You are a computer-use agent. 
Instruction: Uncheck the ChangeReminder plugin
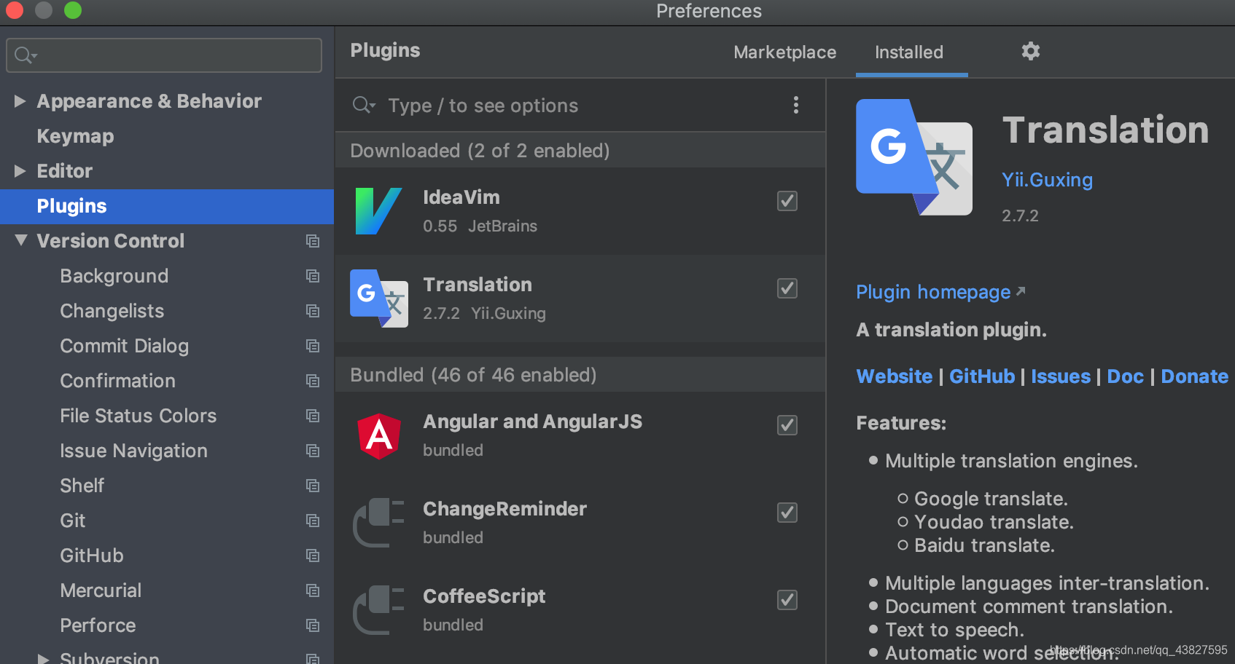point(787,513)
